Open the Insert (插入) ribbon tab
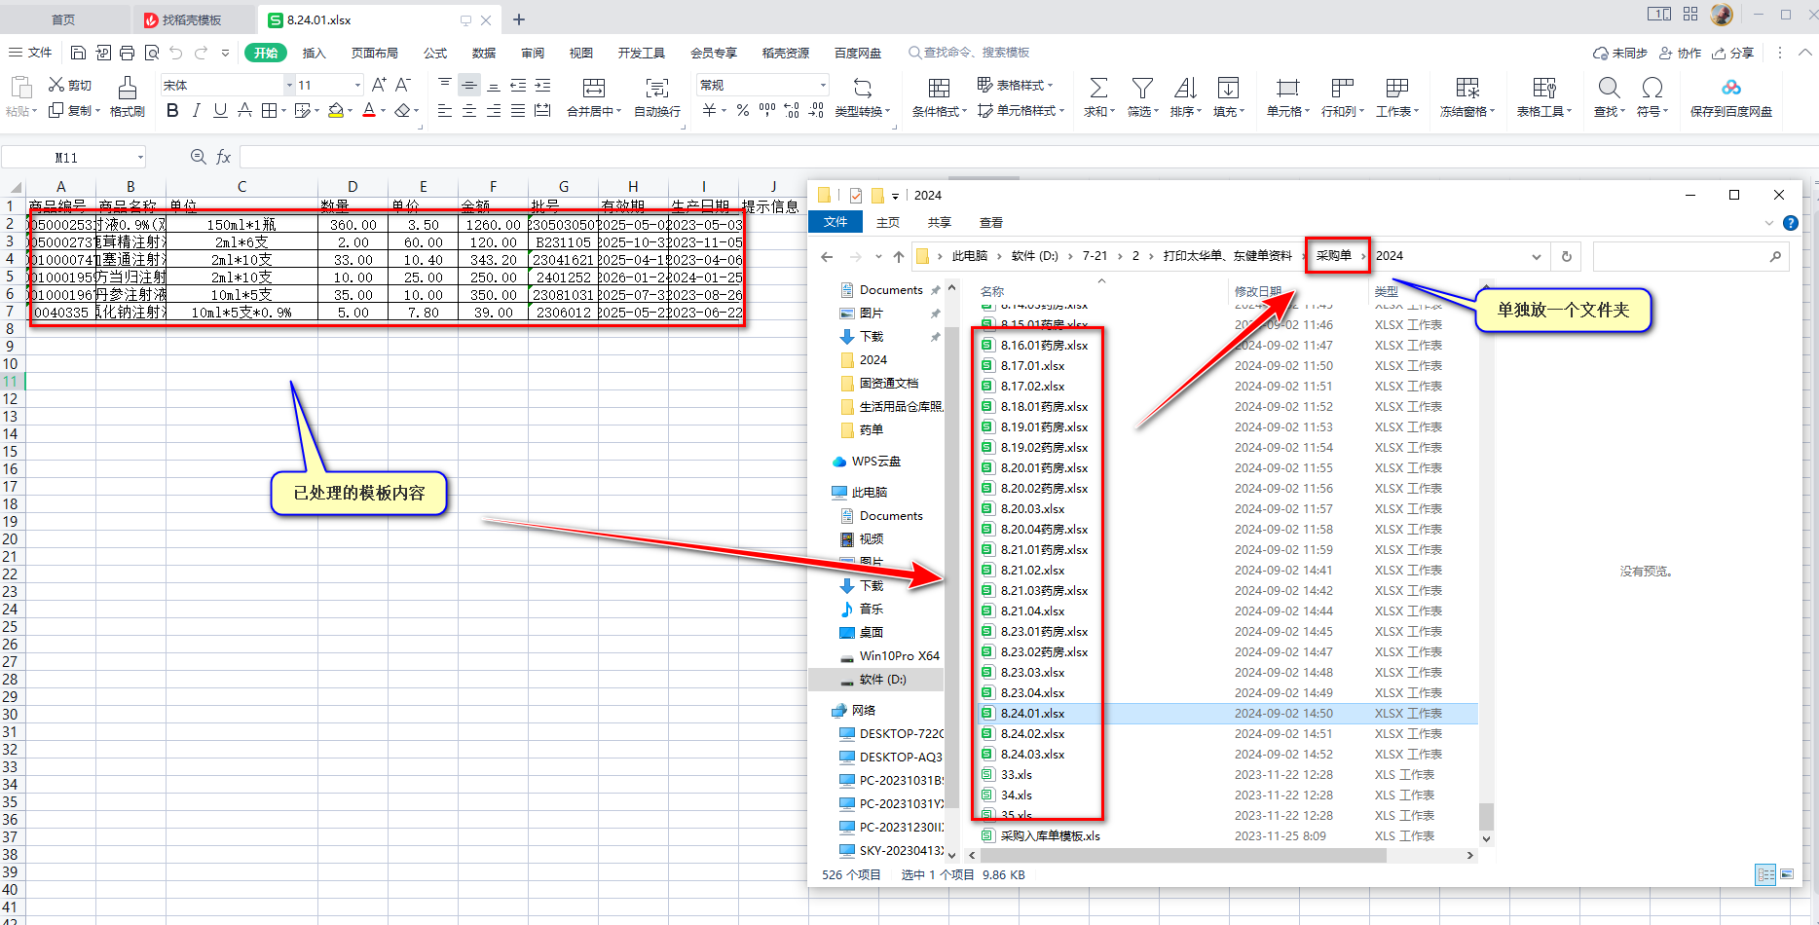This screenshot has height=925, width=1819. 314,53
